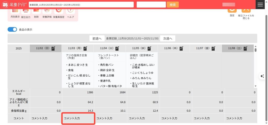Open the 設定 settings icon
The image size is (268, 125).
pos(232,10)
